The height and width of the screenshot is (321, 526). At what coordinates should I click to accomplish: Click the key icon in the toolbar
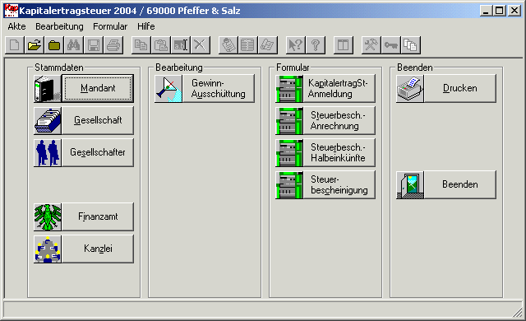(391, 45)
